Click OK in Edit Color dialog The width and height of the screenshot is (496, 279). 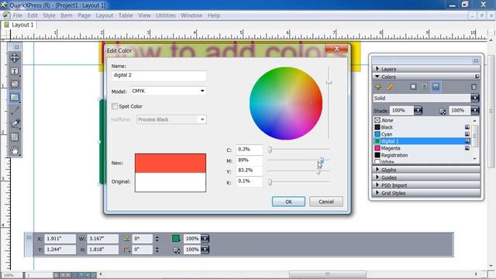click(x=288, y=201)
